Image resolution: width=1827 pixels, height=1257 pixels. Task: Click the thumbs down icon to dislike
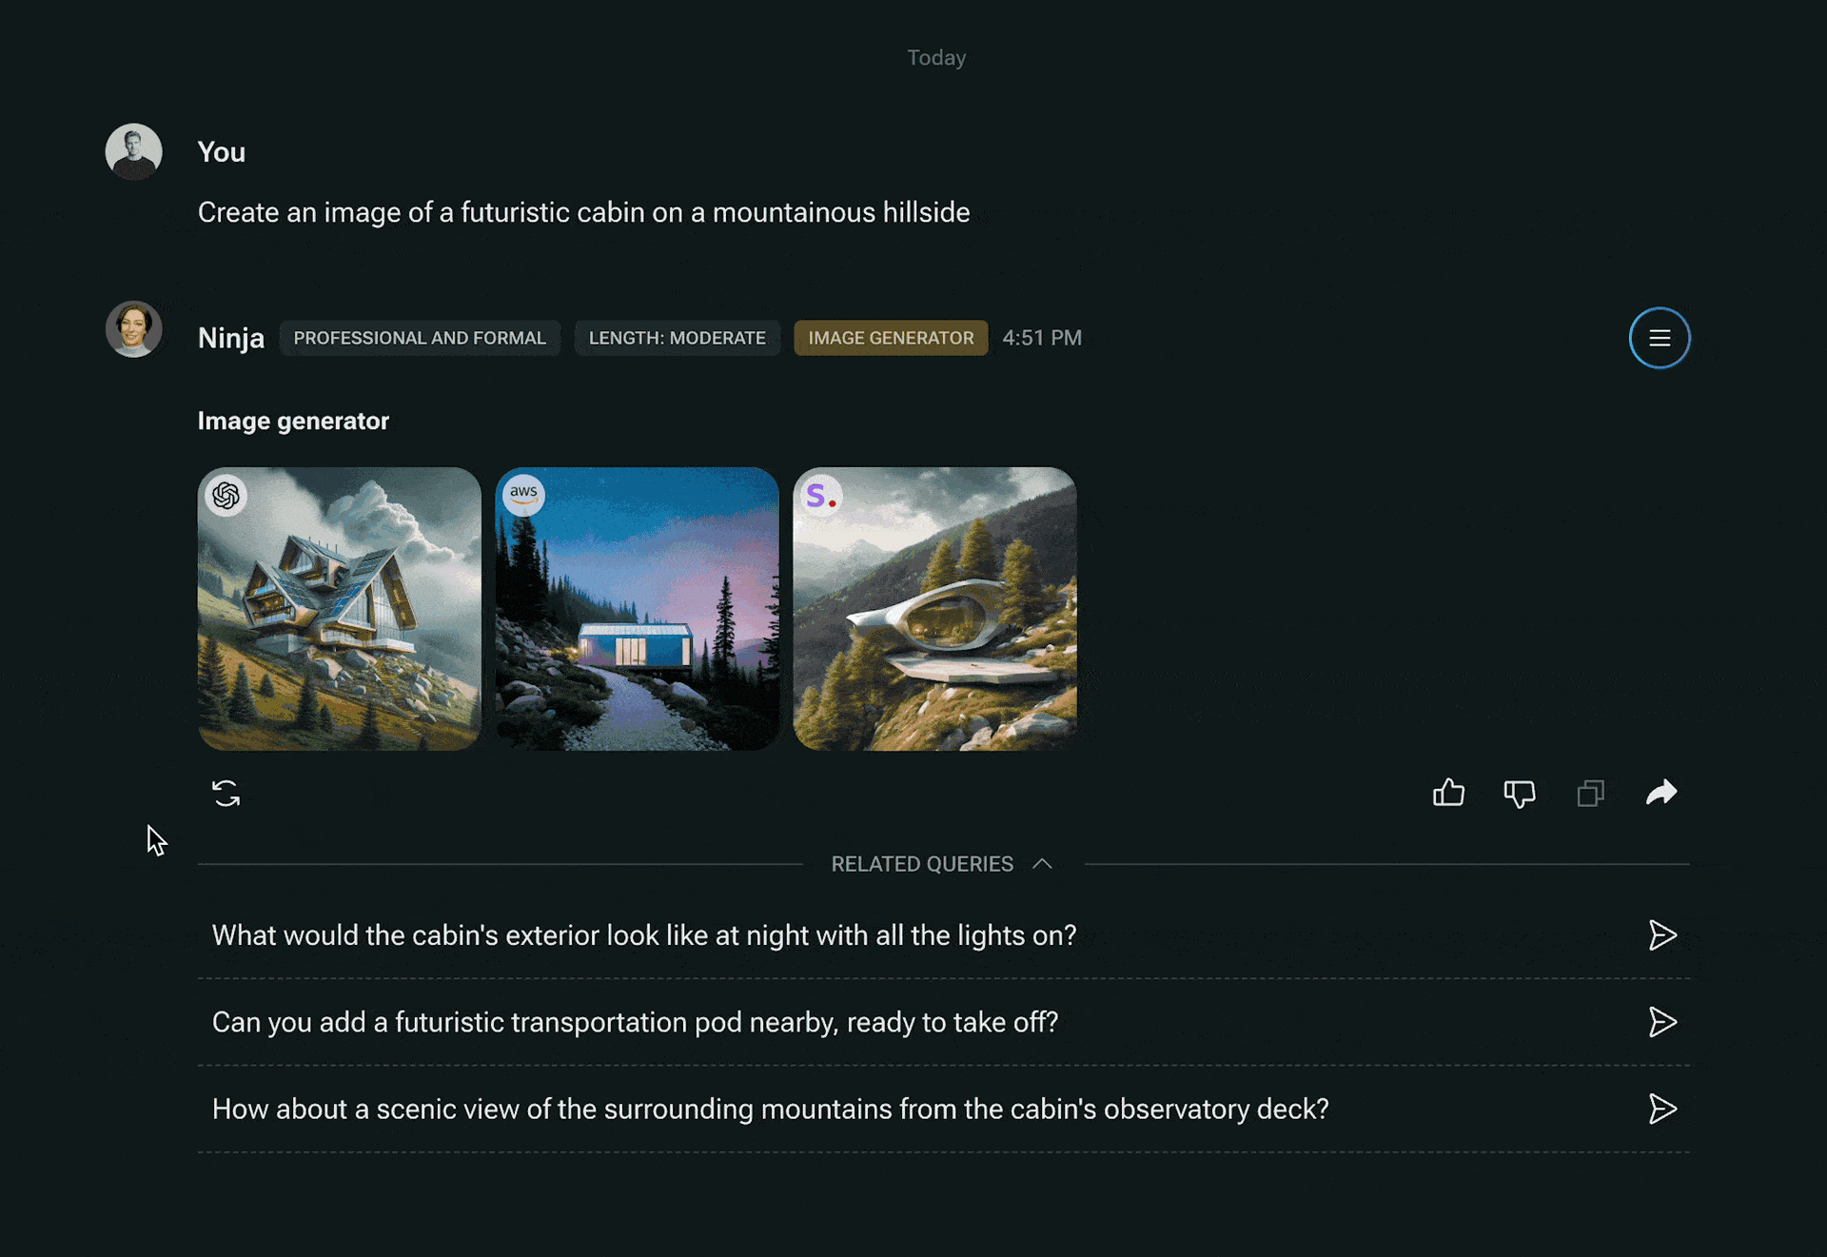[1519, 793]
